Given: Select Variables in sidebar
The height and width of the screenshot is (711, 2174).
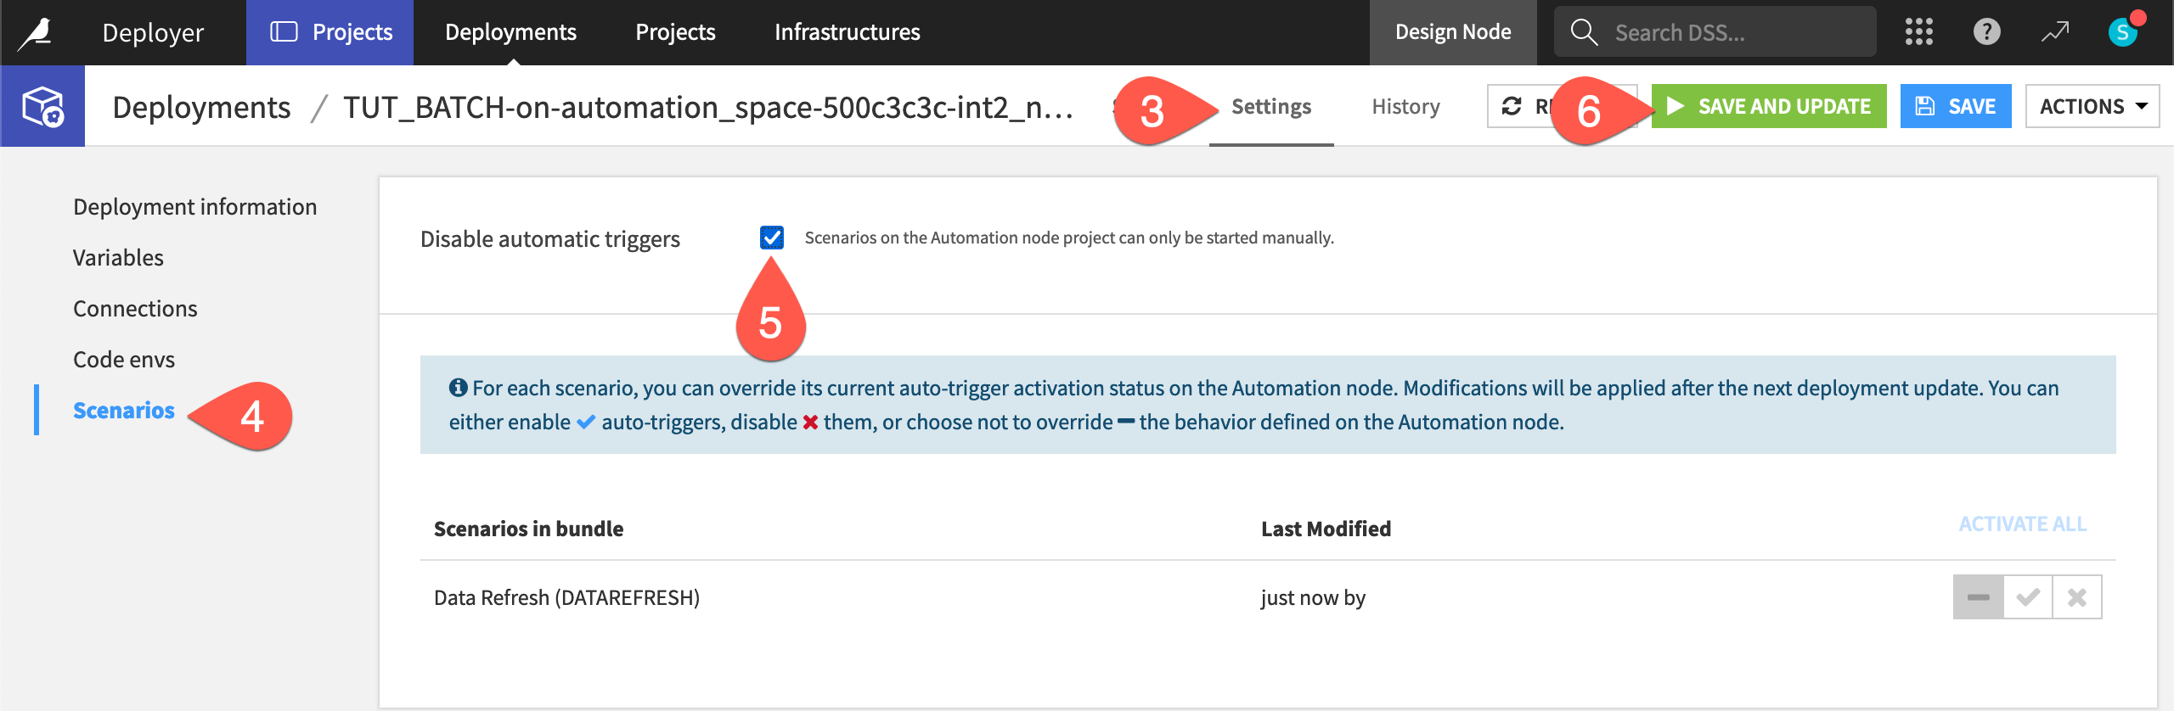Looking at the screenshot, I should 118,258.
